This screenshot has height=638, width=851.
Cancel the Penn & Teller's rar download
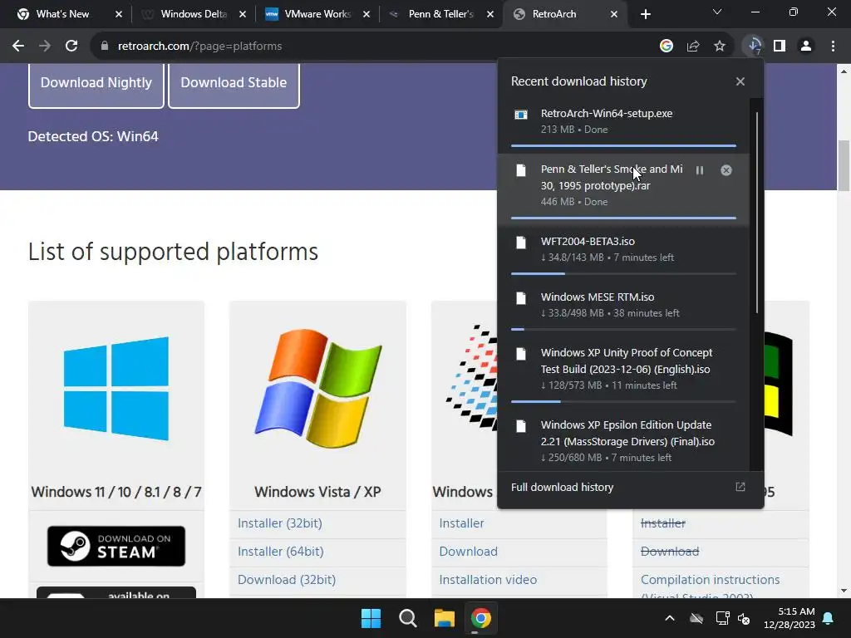[x=726, y=170]
